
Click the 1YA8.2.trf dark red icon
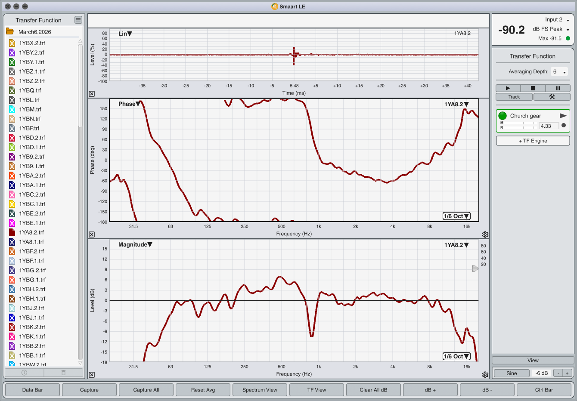pos(12,232)
